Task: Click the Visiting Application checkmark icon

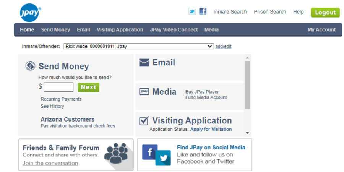Action: pyautogui.click(x=144, y=121)
